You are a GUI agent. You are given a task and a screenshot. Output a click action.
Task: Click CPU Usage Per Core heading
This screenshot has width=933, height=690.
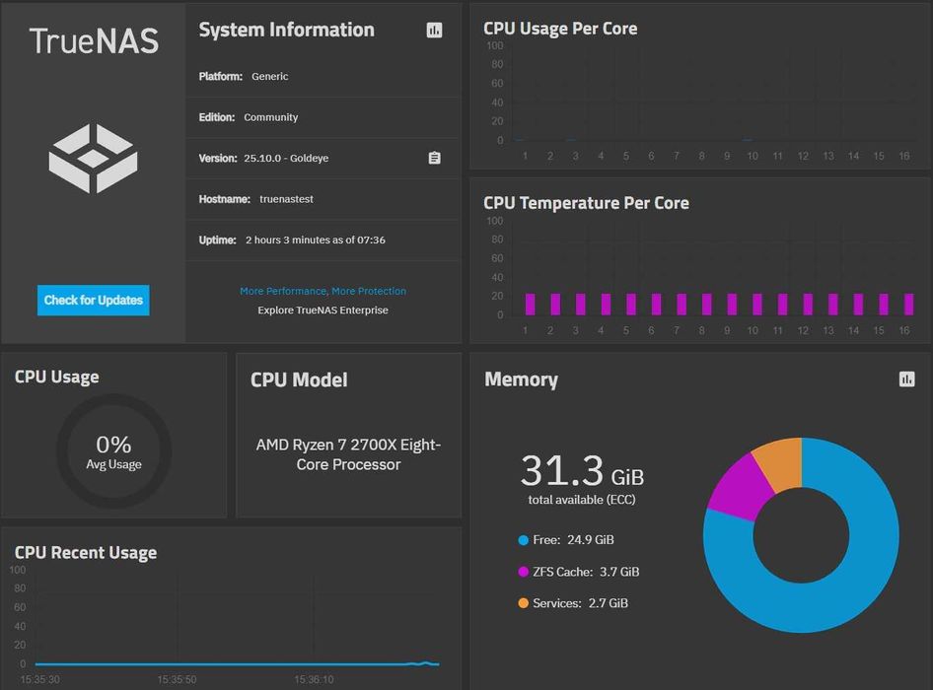point(560,29)
